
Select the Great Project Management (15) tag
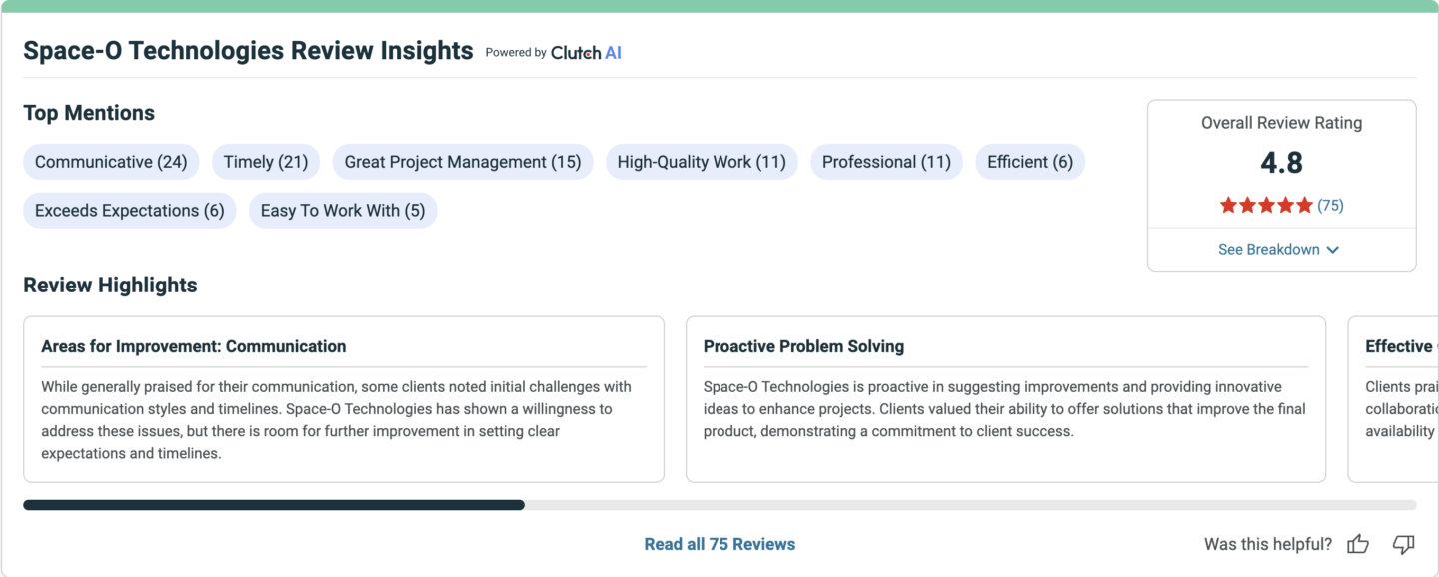(463, 162)
